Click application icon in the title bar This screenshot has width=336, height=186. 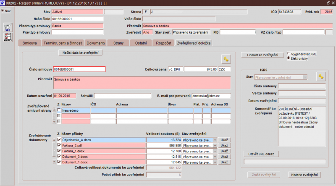pyautogui.click(x=3, y=3)
